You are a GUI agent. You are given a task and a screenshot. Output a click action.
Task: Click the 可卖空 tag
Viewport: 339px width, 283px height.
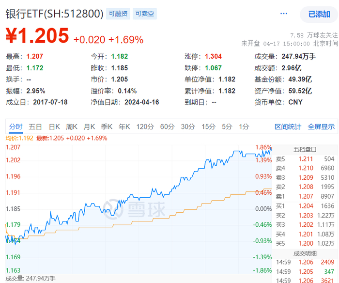click(145, 14)
